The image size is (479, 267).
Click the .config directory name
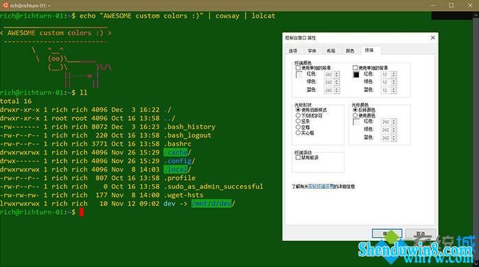178,161
